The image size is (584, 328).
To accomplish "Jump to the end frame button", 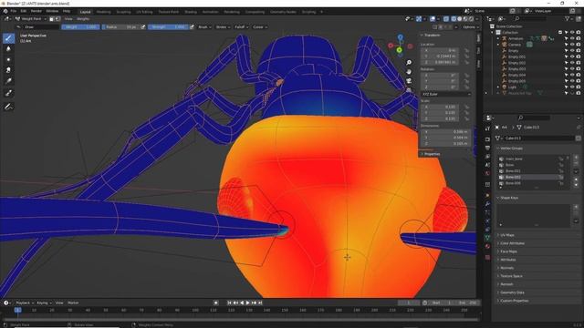I will (x=260, y=302).
